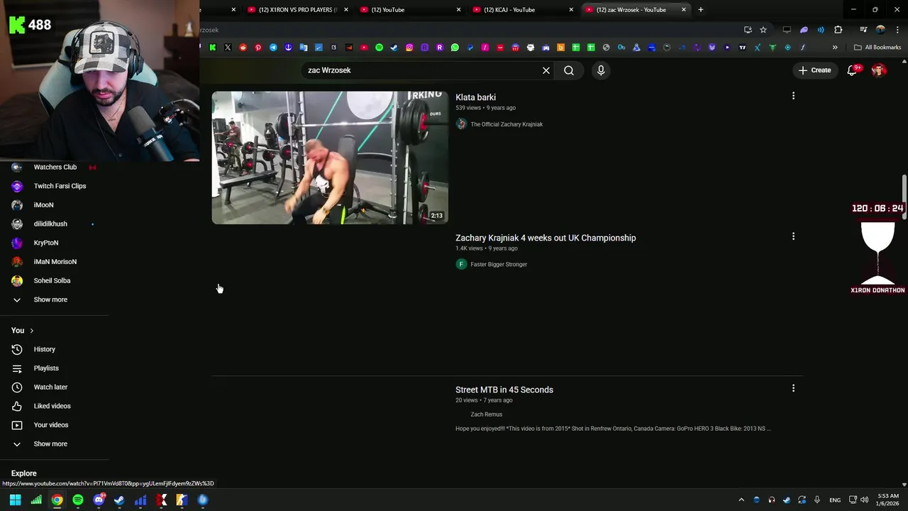Screen dimensions: 908x511
Task: Open Steam from the taskbar
Action: pyautogui.click(x=119, y=500)
